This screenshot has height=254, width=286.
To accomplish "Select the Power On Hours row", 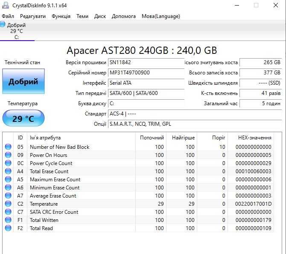I will coord(138,155).
